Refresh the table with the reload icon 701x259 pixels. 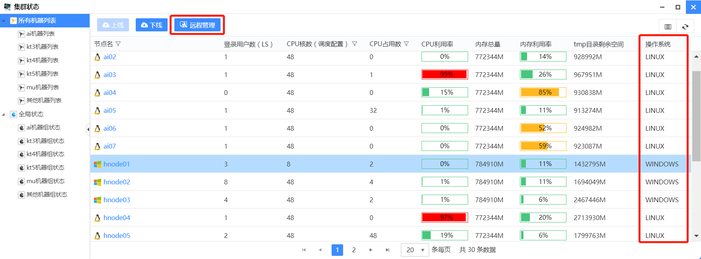[685, 27]
